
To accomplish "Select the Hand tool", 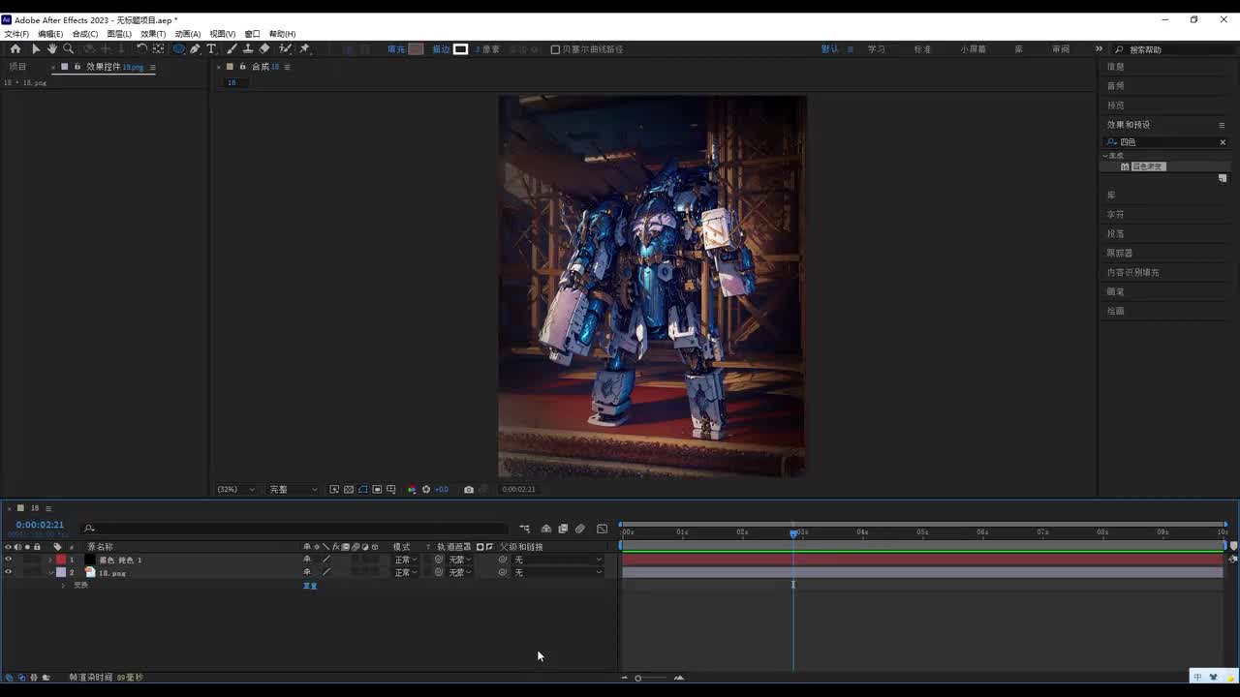I will click(x=52, y=49).
